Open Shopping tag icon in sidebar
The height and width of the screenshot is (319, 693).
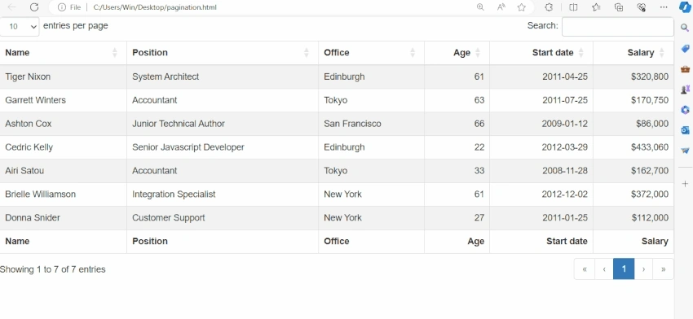pyautogui.click(x=685, y=49)
